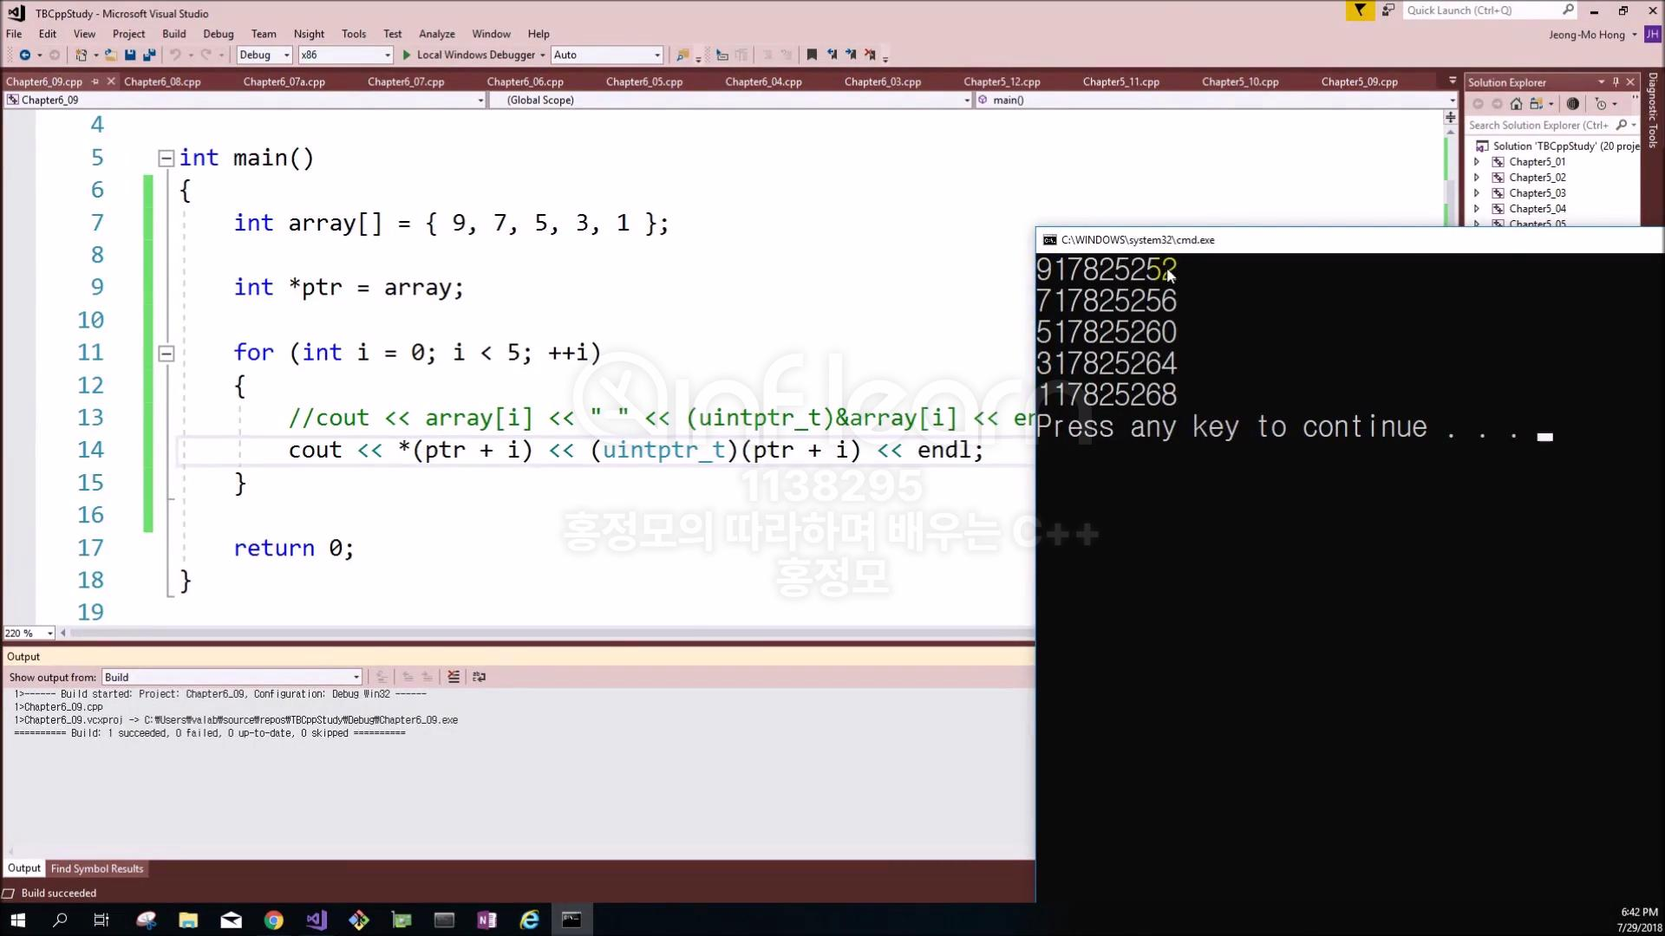1665x936 pixels.
Task: Click Solution Explorer Home icon
Action: tap(1516, 104)
